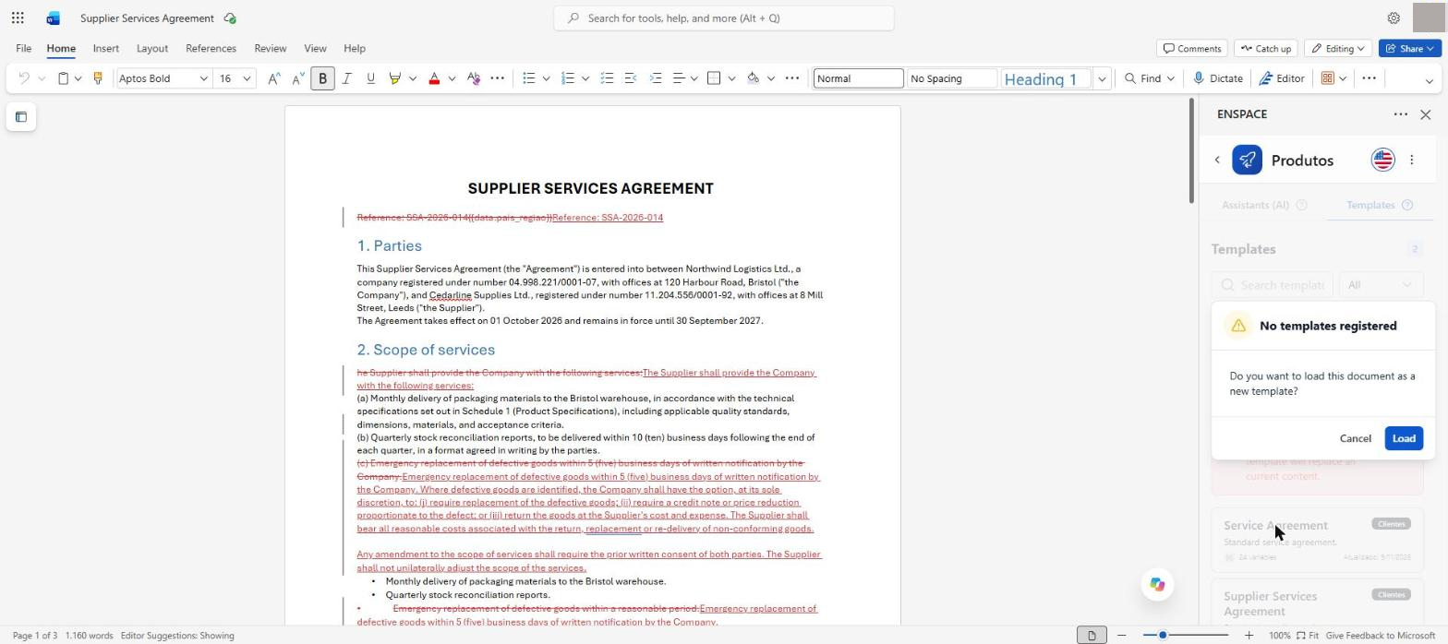
Task: Click the Undo icon in ribbon
Action: pyautogui.click(x=24, y=78)
